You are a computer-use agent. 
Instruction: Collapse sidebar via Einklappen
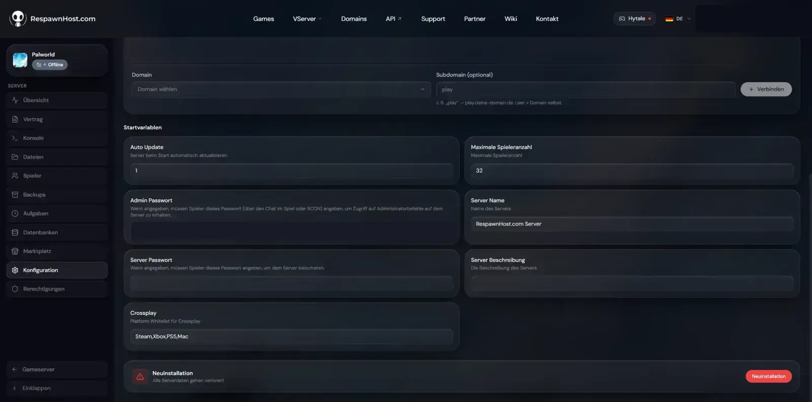[x=57, y=388]
